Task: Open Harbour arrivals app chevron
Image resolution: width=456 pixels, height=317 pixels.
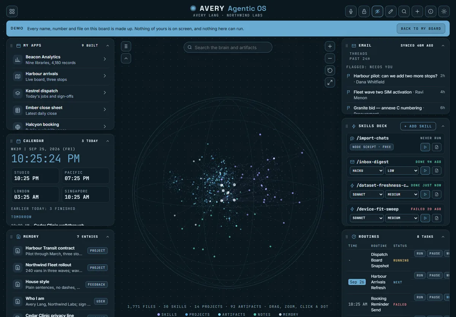Action: [x=104, y=76]
